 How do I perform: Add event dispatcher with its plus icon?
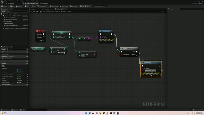pos(27,85)
